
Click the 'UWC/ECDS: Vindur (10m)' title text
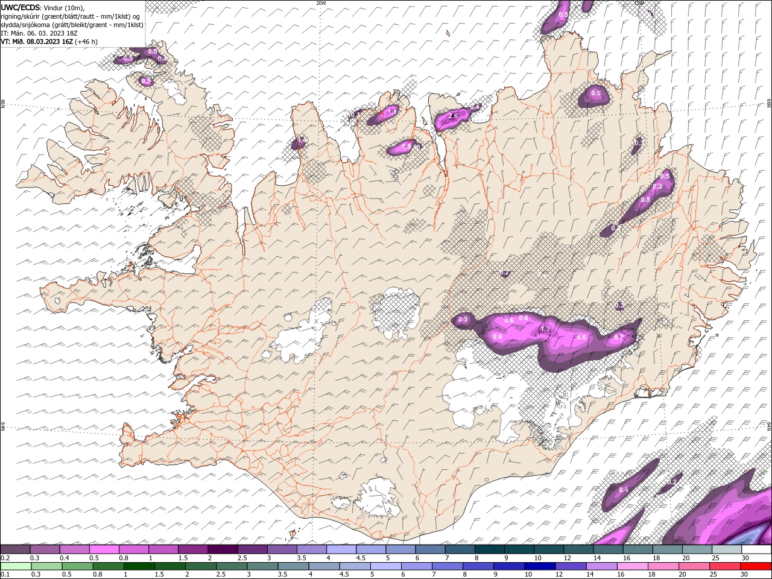click(43, 7)
